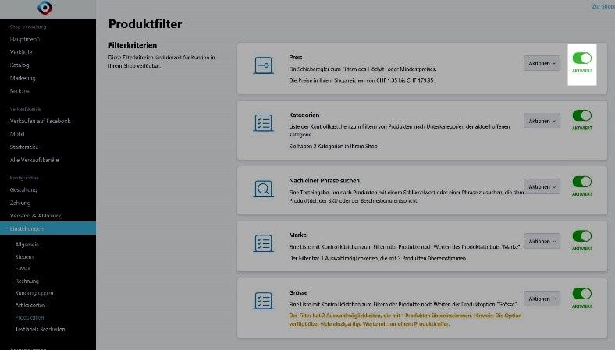615x350 pixels.
Task: Open Steuern settings subpage
Action: tap(24, 256)
